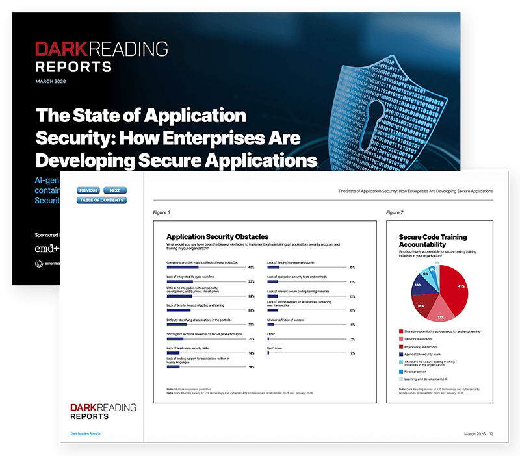Click the PREVIOUS navigation button
Viewport: 520px width, 456px height.
tap(88, 190)
